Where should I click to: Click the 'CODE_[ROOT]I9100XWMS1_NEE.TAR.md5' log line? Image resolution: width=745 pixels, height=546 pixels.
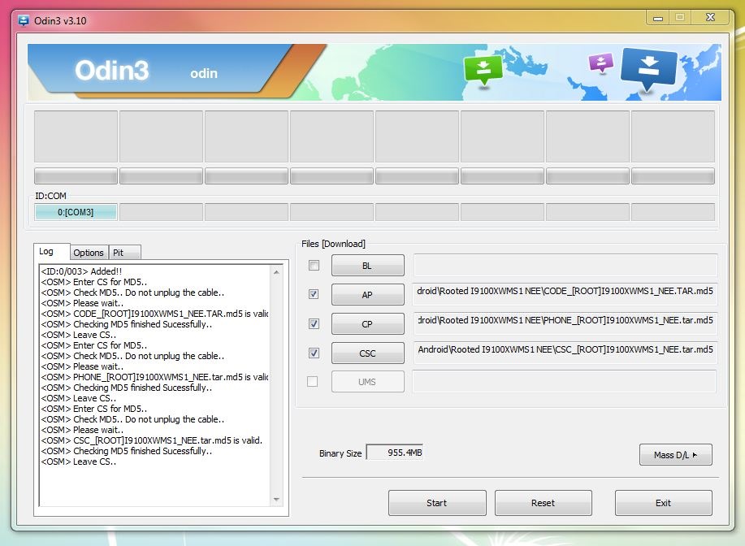[x=155, y=314]
